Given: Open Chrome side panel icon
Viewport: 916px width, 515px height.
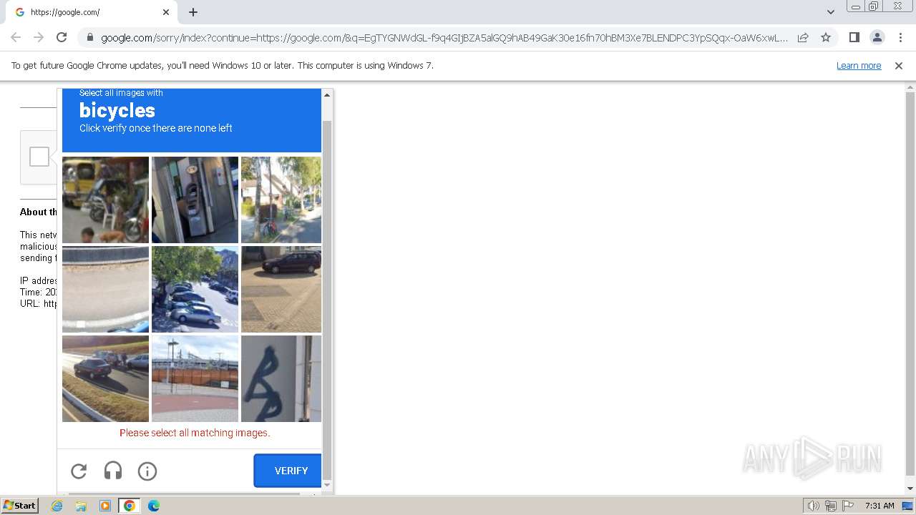Looking at the screenshot, I should pos(854,37).
